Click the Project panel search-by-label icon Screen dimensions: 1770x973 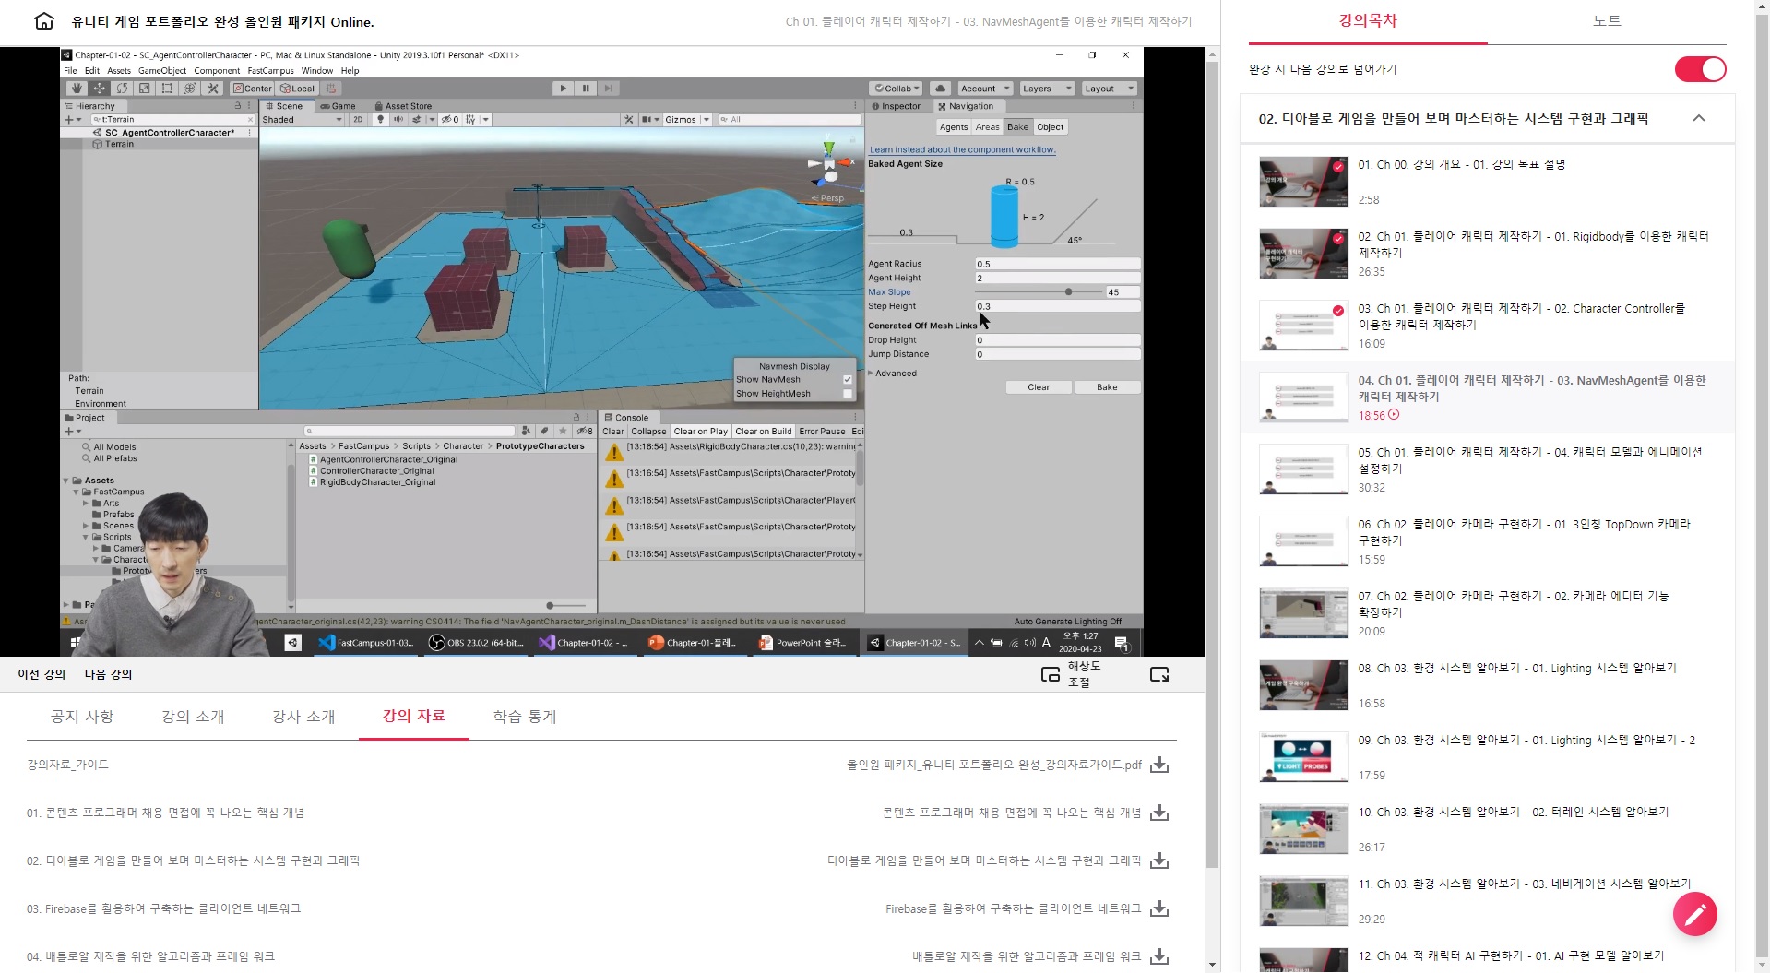pos(544,431)
